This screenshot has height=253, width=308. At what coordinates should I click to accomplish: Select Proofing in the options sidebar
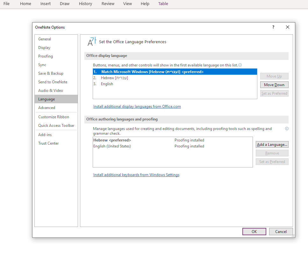(45, 56)
